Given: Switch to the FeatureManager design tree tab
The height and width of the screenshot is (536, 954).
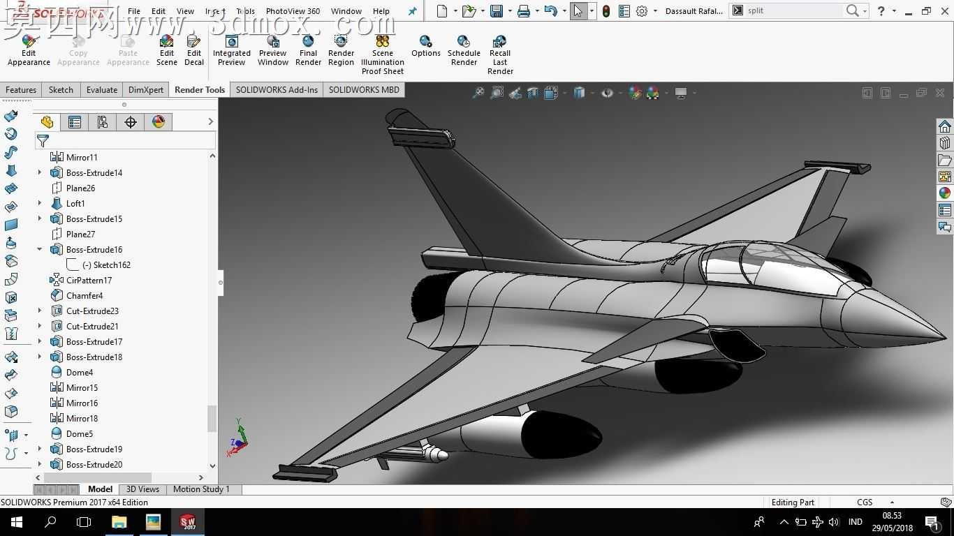Looking at the screenshot, I should [x=47, y=122].
